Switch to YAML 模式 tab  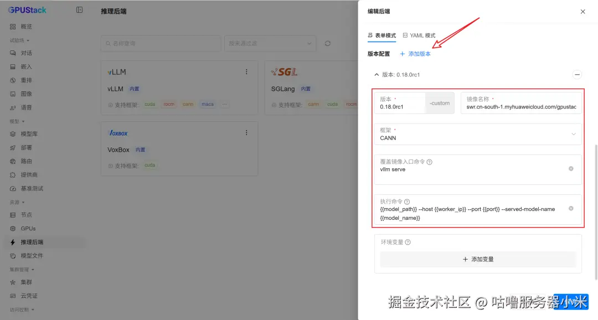[x=419, y=35]
